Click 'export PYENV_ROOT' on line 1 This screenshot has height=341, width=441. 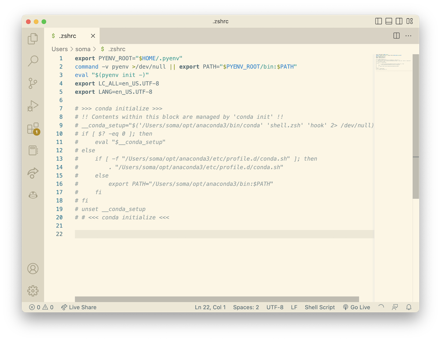point(104,58)
